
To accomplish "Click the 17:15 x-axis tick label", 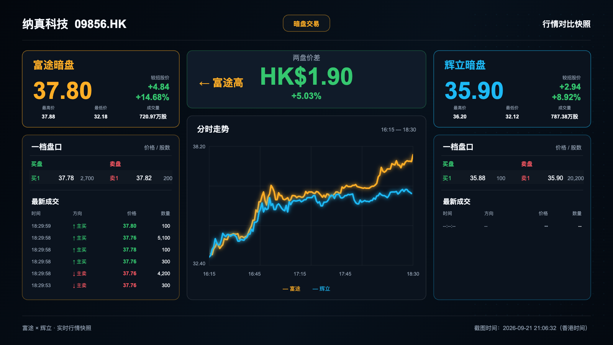I will pyautogui.click(x=300, y=274).
